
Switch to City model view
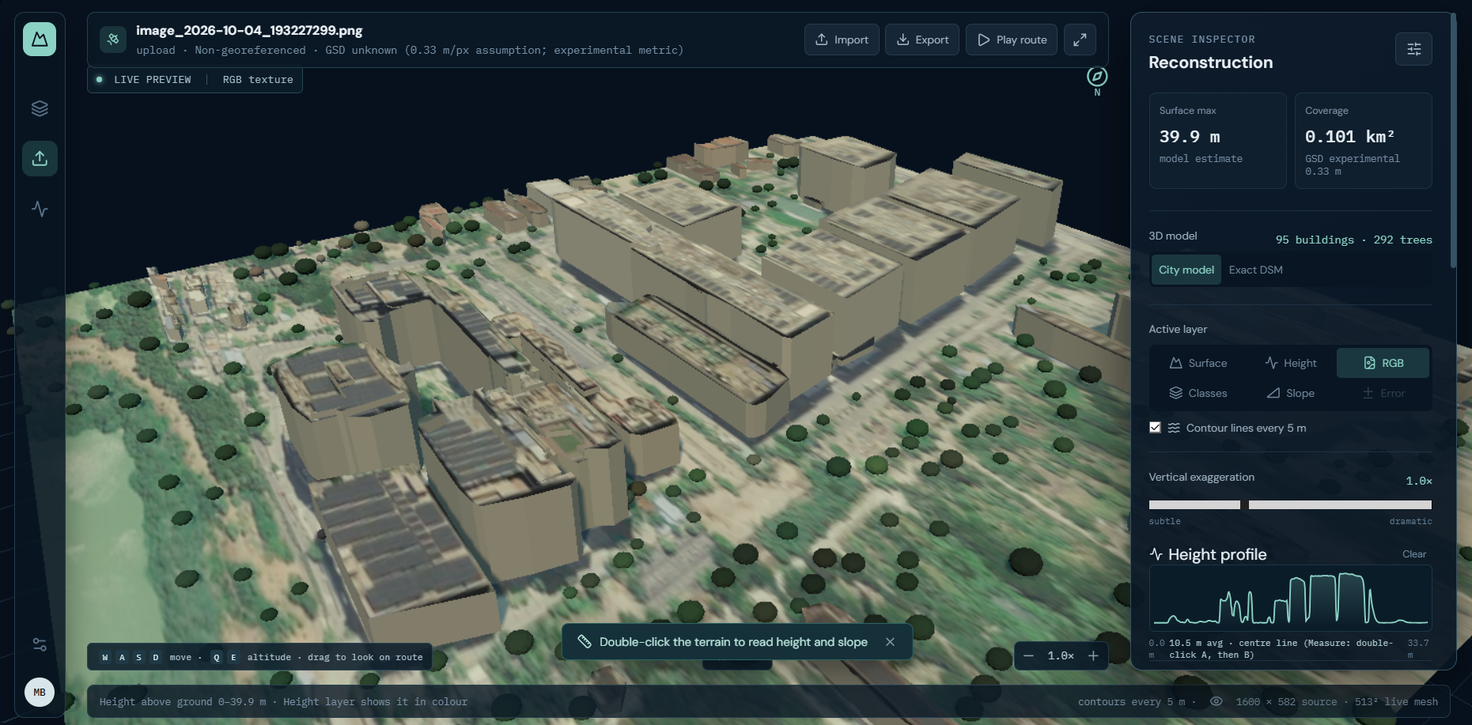1186,270
